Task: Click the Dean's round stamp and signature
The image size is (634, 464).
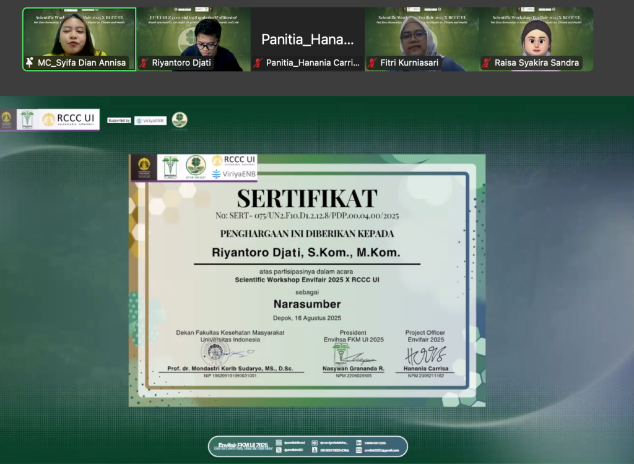Action: pyautogui.click(x=227, y=353)
